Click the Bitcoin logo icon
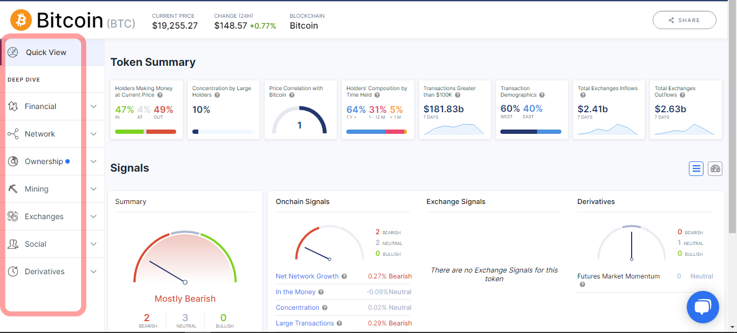 point(21,20)
